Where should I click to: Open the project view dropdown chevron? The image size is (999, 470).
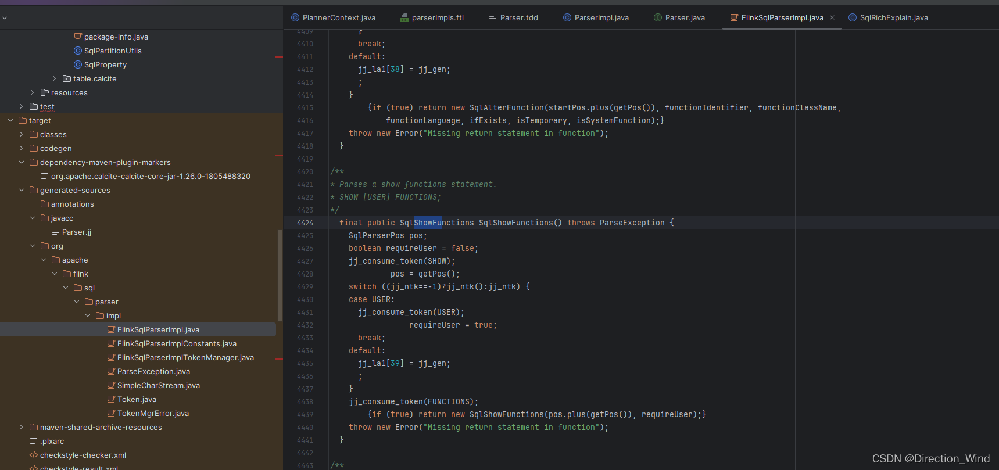point(5,18)
